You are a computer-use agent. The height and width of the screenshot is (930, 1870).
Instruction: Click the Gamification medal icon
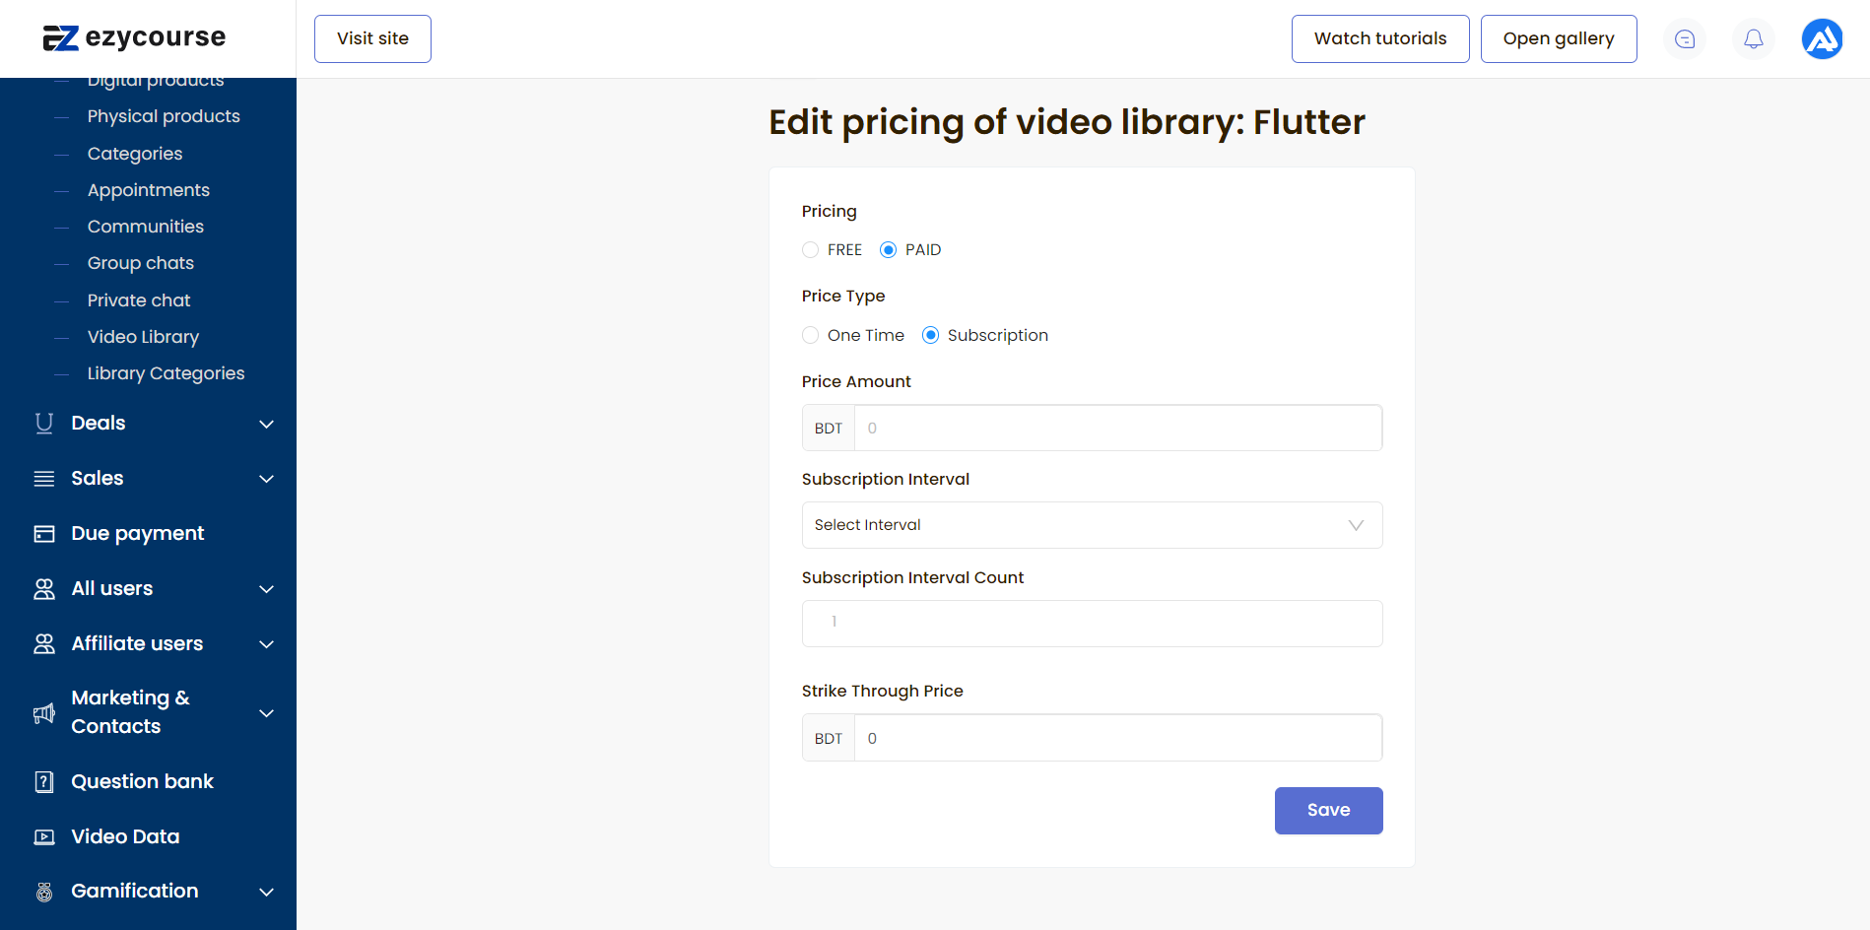[44, 892]
